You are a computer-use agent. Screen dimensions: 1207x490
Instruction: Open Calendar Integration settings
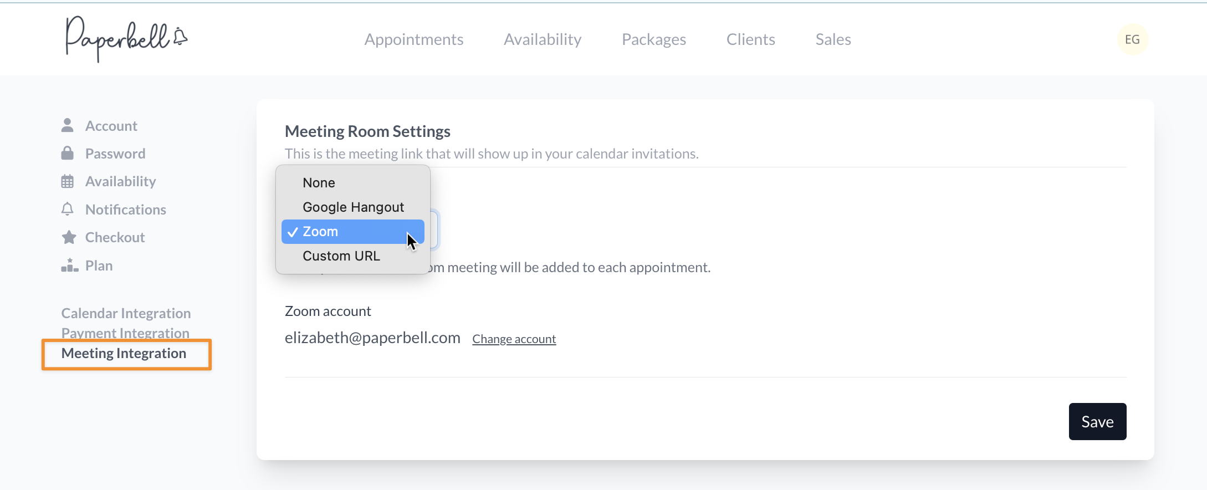coord(126,313)
